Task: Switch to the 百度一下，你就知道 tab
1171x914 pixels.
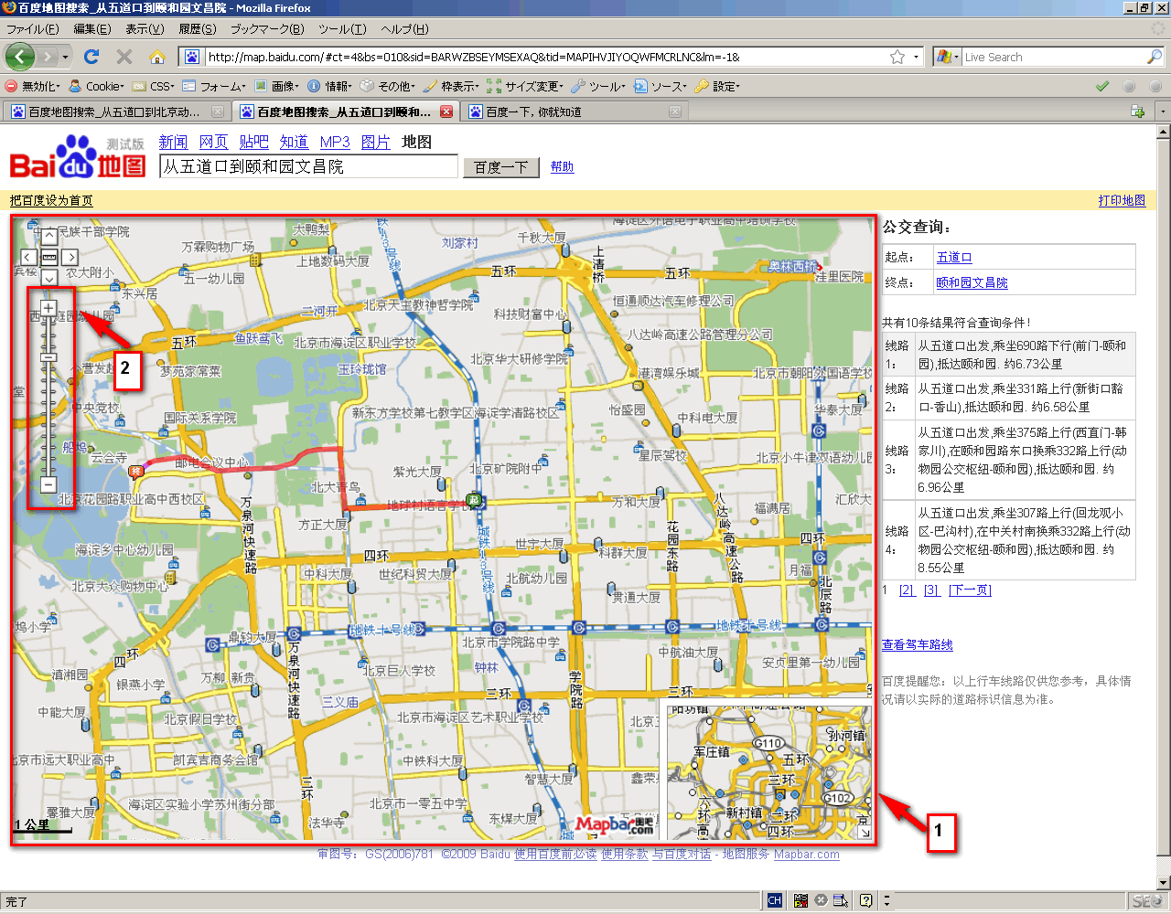Action: click(x=575, y=112)
